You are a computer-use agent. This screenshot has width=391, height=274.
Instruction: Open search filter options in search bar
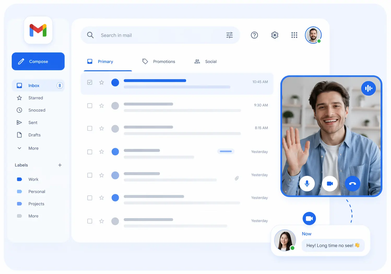229,35
